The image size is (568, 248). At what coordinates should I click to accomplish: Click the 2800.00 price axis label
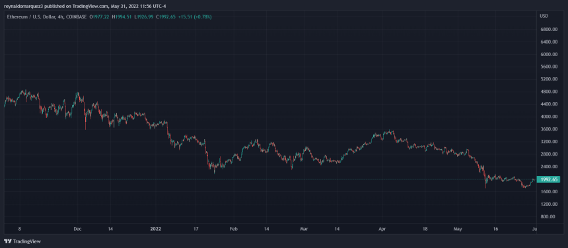coord(548,154)
